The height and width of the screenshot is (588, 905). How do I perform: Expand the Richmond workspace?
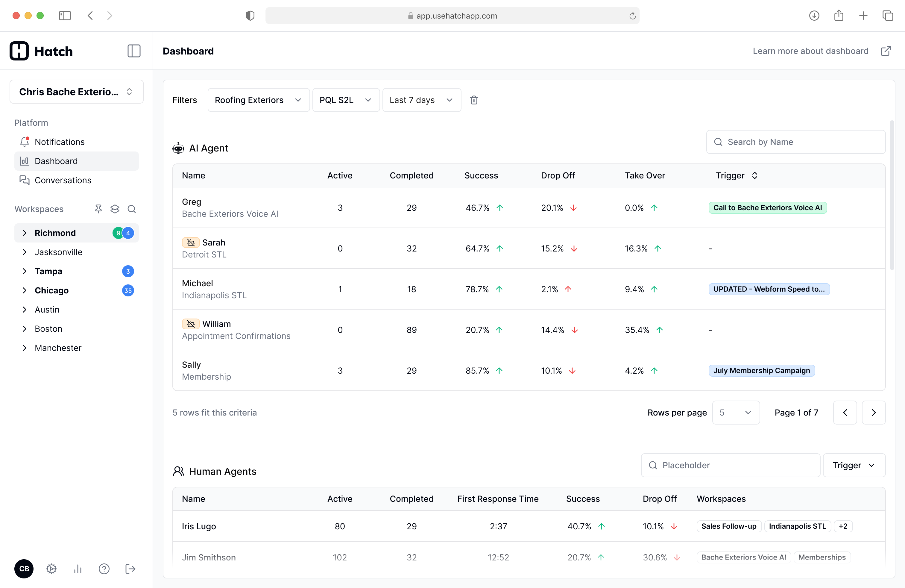pos(25,233)
